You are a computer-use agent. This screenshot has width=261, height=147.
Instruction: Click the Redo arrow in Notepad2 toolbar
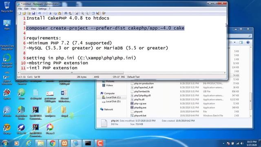pos(44,13)
